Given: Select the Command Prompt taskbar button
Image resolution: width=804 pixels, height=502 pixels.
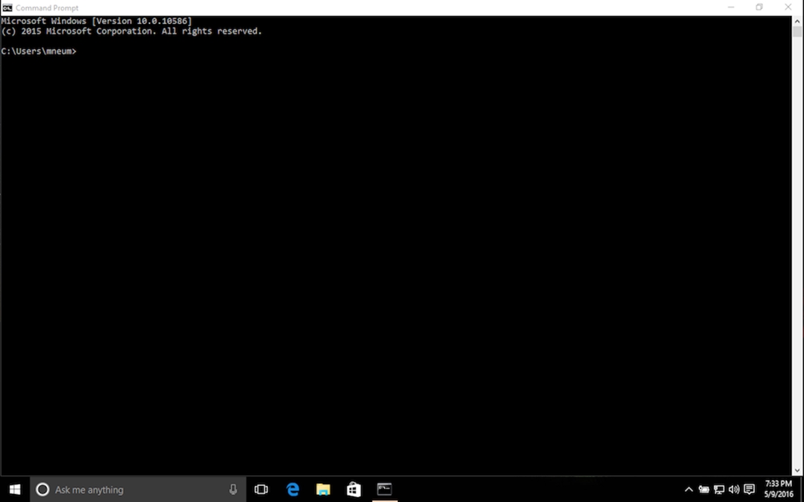Looking at the screenshot, I should 384,489.
